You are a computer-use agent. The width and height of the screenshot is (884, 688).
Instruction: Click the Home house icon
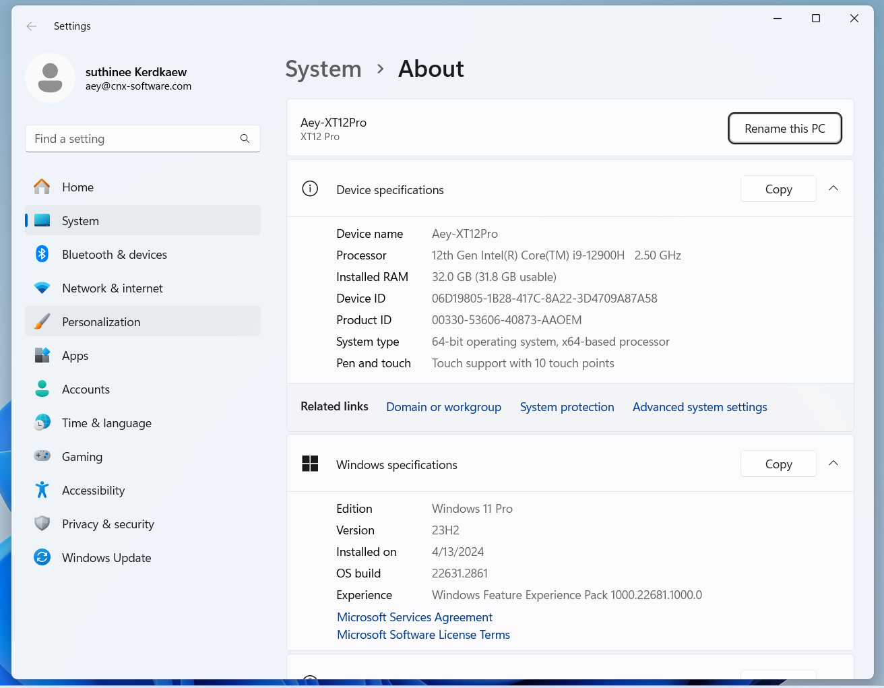click(x=42, y=187)
